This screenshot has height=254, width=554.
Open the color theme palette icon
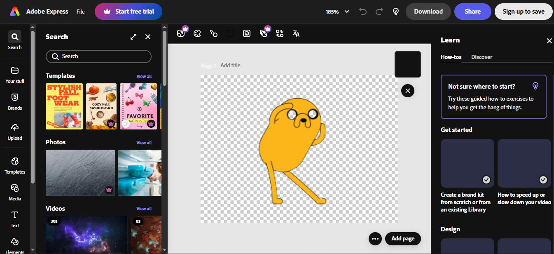197,33
